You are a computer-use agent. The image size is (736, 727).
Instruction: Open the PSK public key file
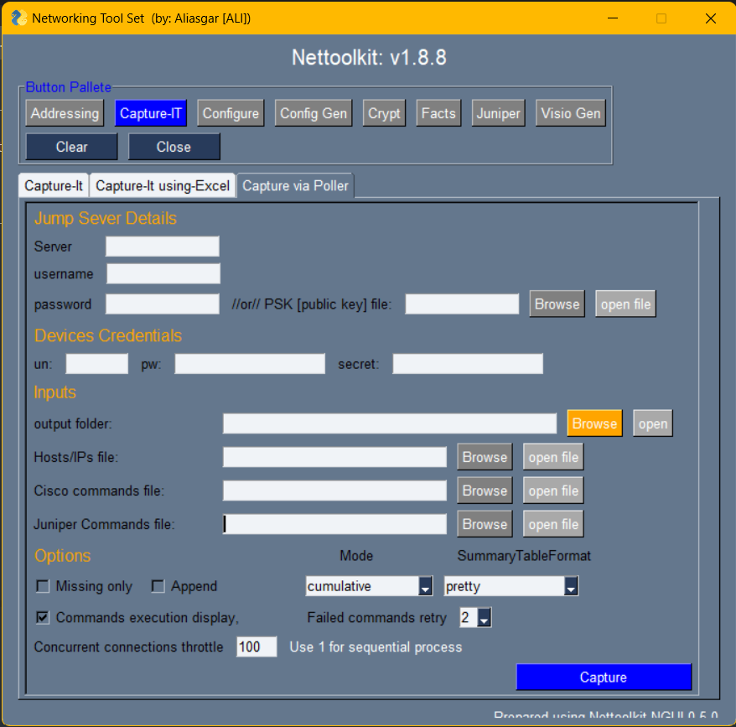click(x=625, y=304)
